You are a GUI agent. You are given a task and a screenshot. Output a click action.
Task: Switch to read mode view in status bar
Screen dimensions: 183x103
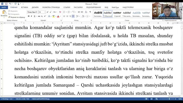(x=146, y=99)
